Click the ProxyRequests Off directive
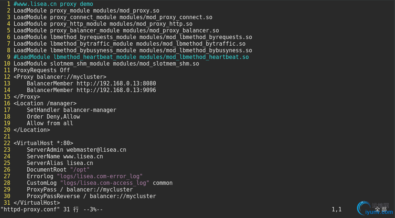 [x=42, y=70]
